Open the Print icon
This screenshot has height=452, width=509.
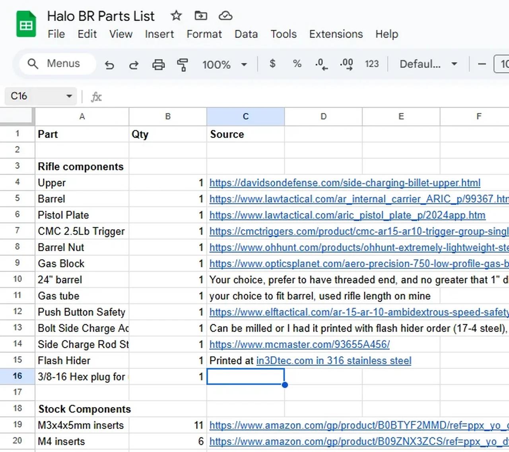coord(159,64)
